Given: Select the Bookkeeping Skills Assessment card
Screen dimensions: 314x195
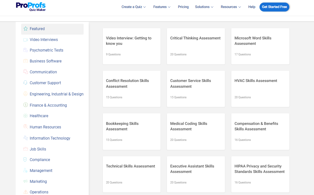Looking at the screenshot, I should click(x=131, y=131).
